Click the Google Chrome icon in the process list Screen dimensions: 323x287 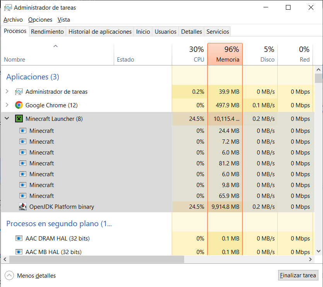click(19, 105)
